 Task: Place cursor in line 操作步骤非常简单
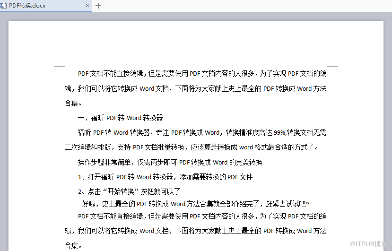click(170, 162)
